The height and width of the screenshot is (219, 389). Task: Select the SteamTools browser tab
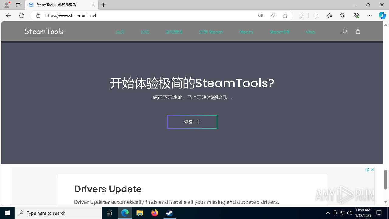coord(62,5)
